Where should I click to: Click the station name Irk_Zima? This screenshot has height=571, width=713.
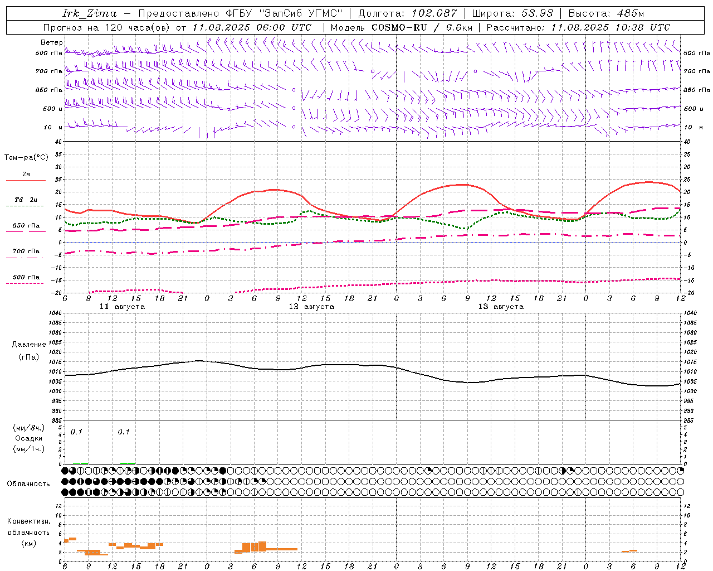click(90, 13)
